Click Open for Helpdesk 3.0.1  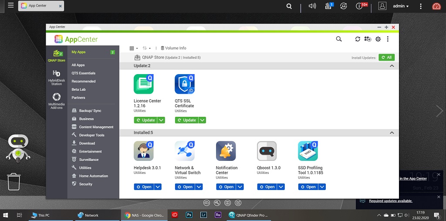pos(144,187)
